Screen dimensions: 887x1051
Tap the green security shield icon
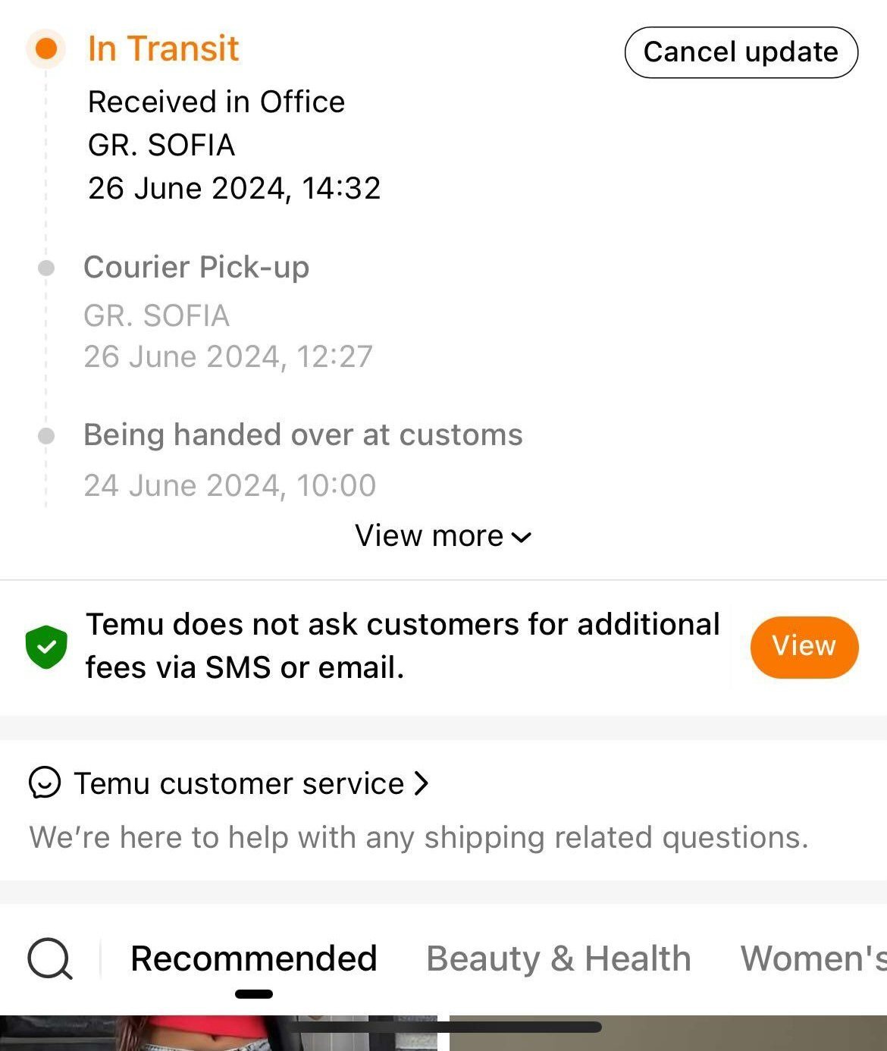tap(46, 647)
